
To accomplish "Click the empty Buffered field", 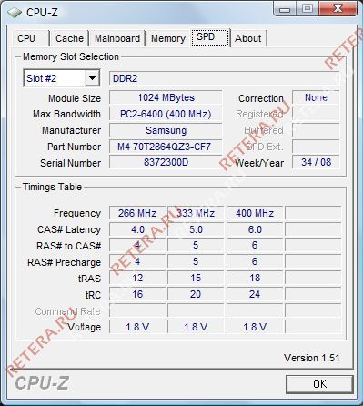I will 316,130.
